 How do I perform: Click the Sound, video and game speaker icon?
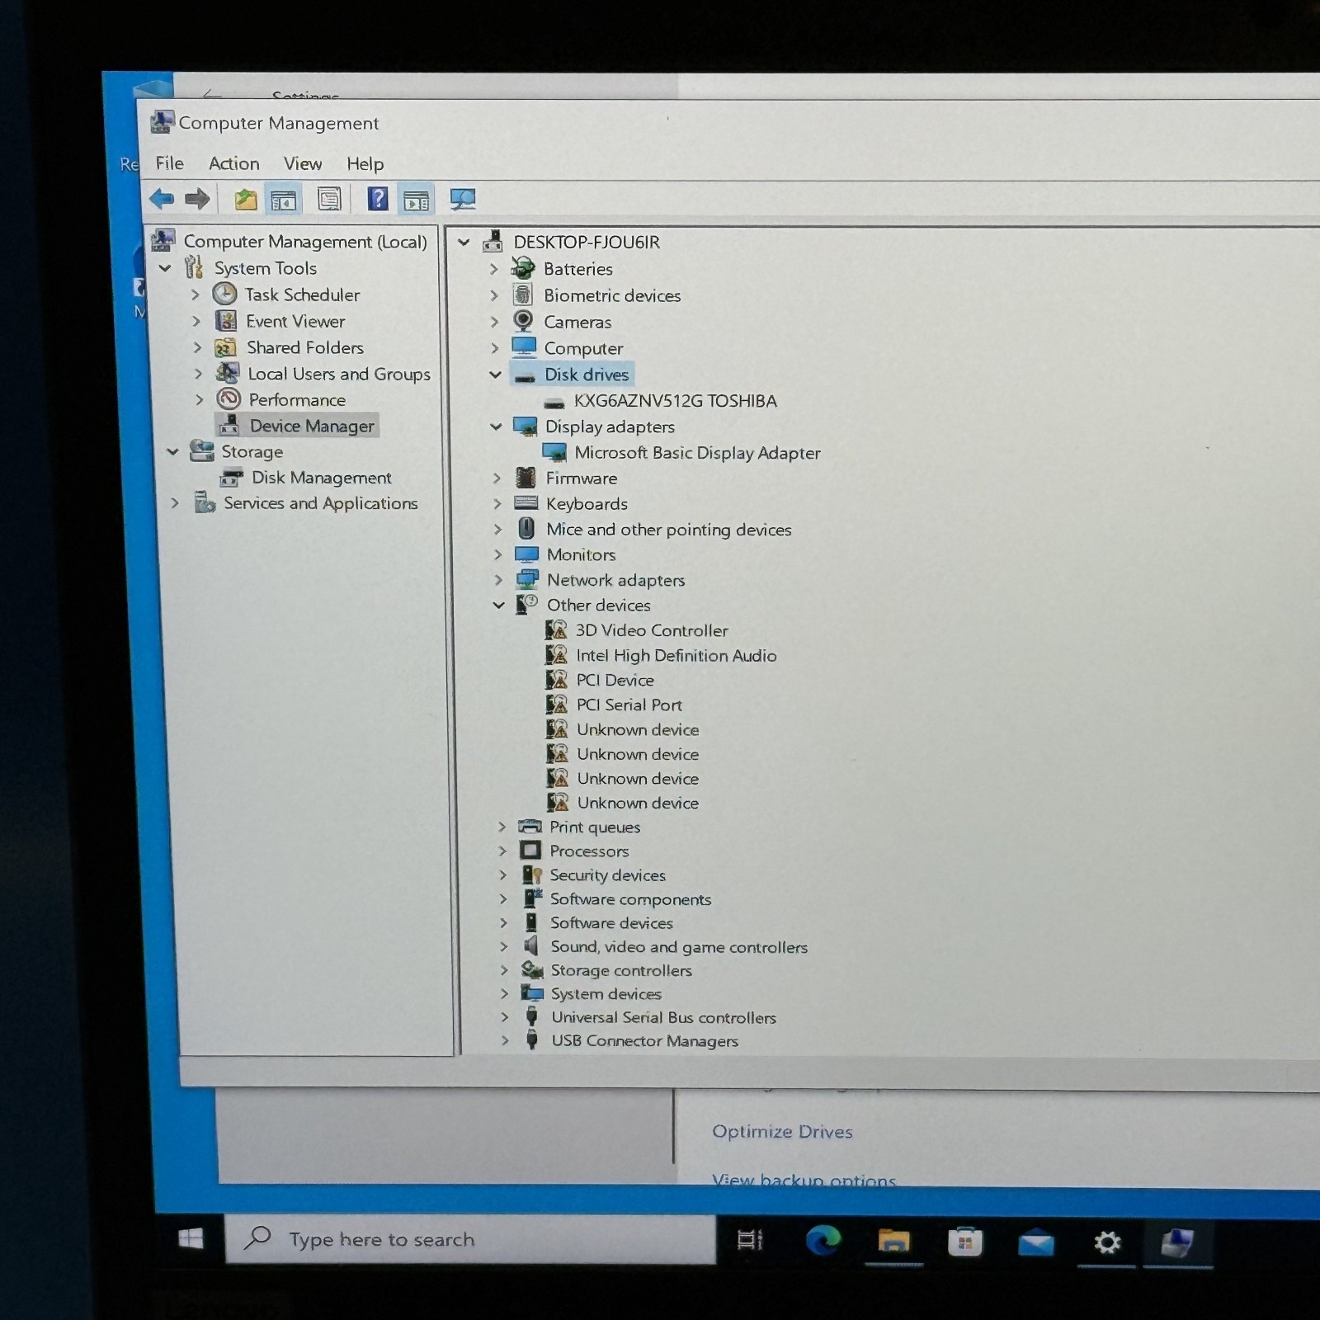click(531, 945)
